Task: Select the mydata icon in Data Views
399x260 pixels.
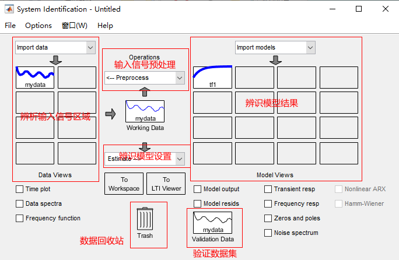Action: coord(35,77)
